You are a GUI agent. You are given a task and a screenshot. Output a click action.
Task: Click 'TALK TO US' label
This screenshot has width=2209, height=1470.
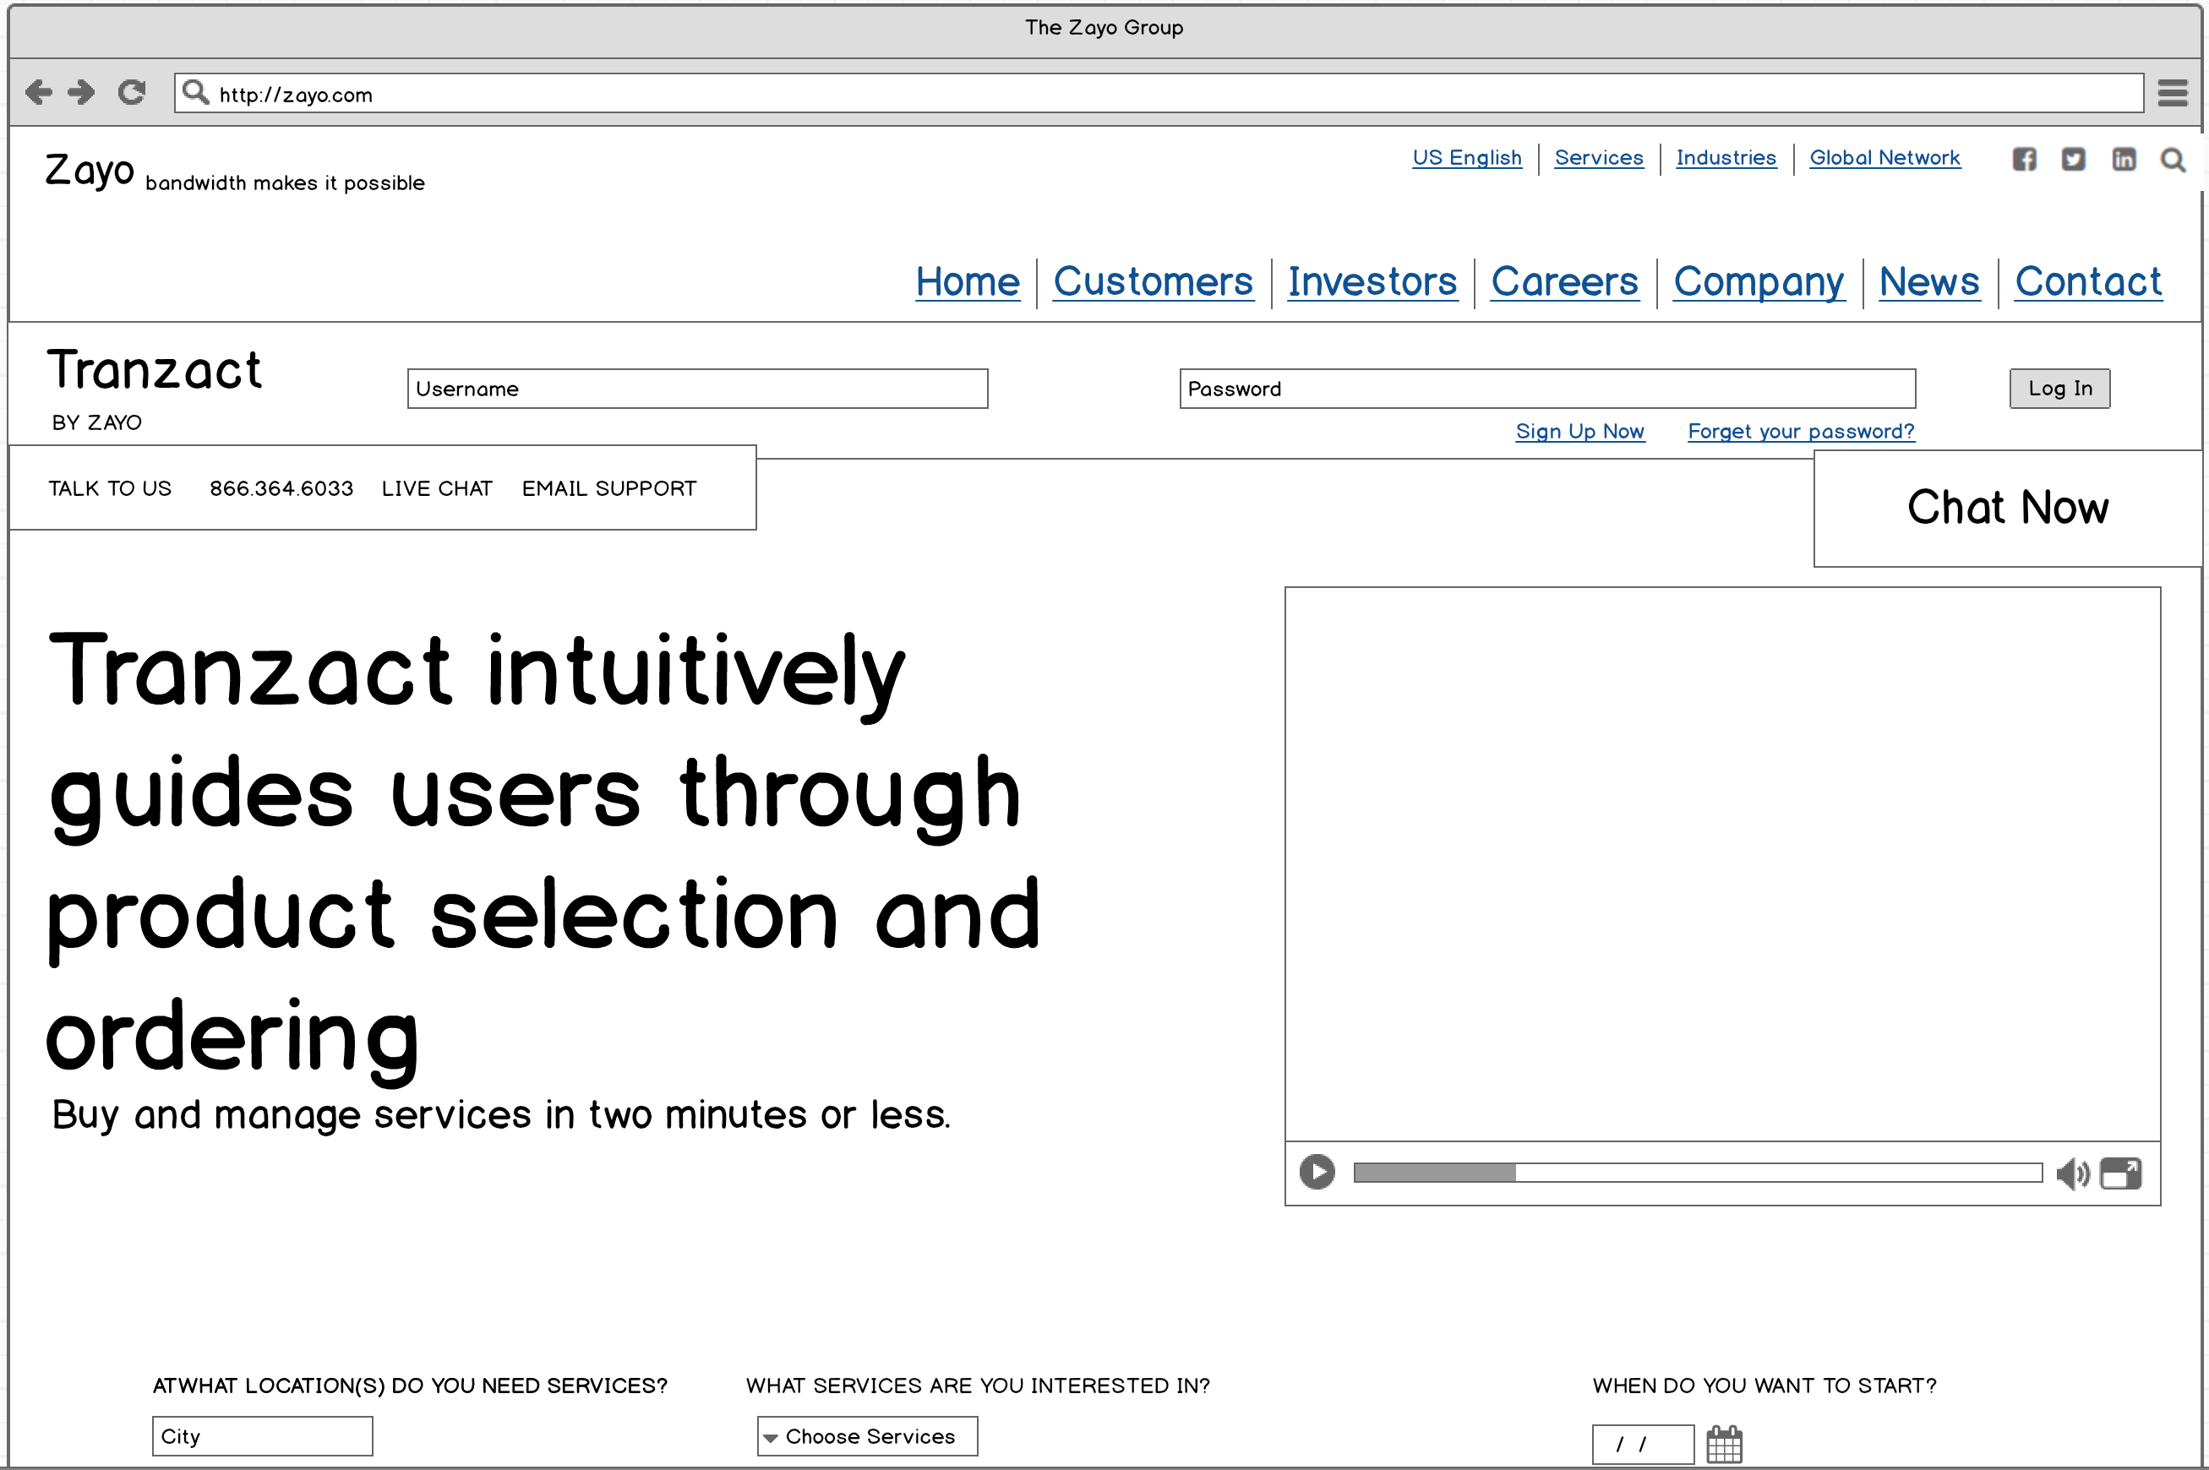click(x=110, y=488)
